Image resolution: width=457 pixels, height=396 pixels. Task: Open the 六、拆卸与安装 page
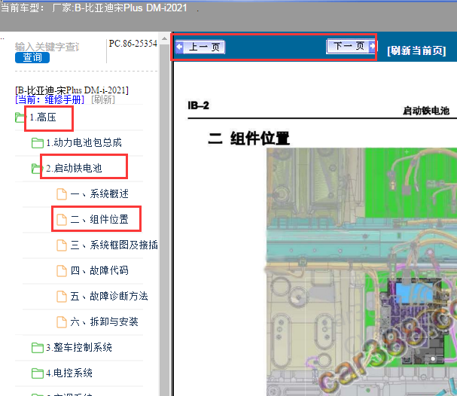click(105, 321)
